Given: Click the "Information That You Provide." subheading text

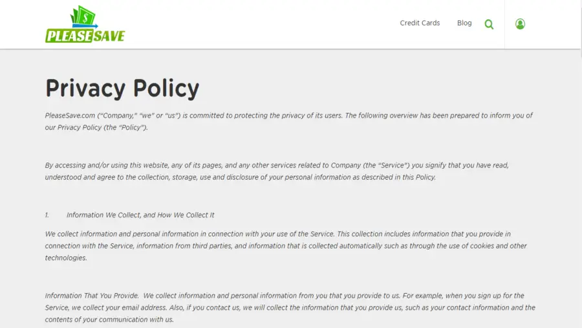Looking at the screenshot, I should click(91, 296).
